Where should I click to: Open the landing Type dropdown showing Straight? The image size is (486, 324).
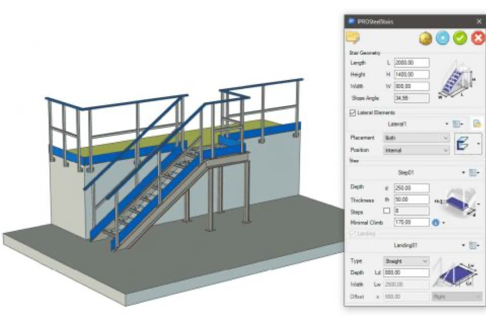406,261
